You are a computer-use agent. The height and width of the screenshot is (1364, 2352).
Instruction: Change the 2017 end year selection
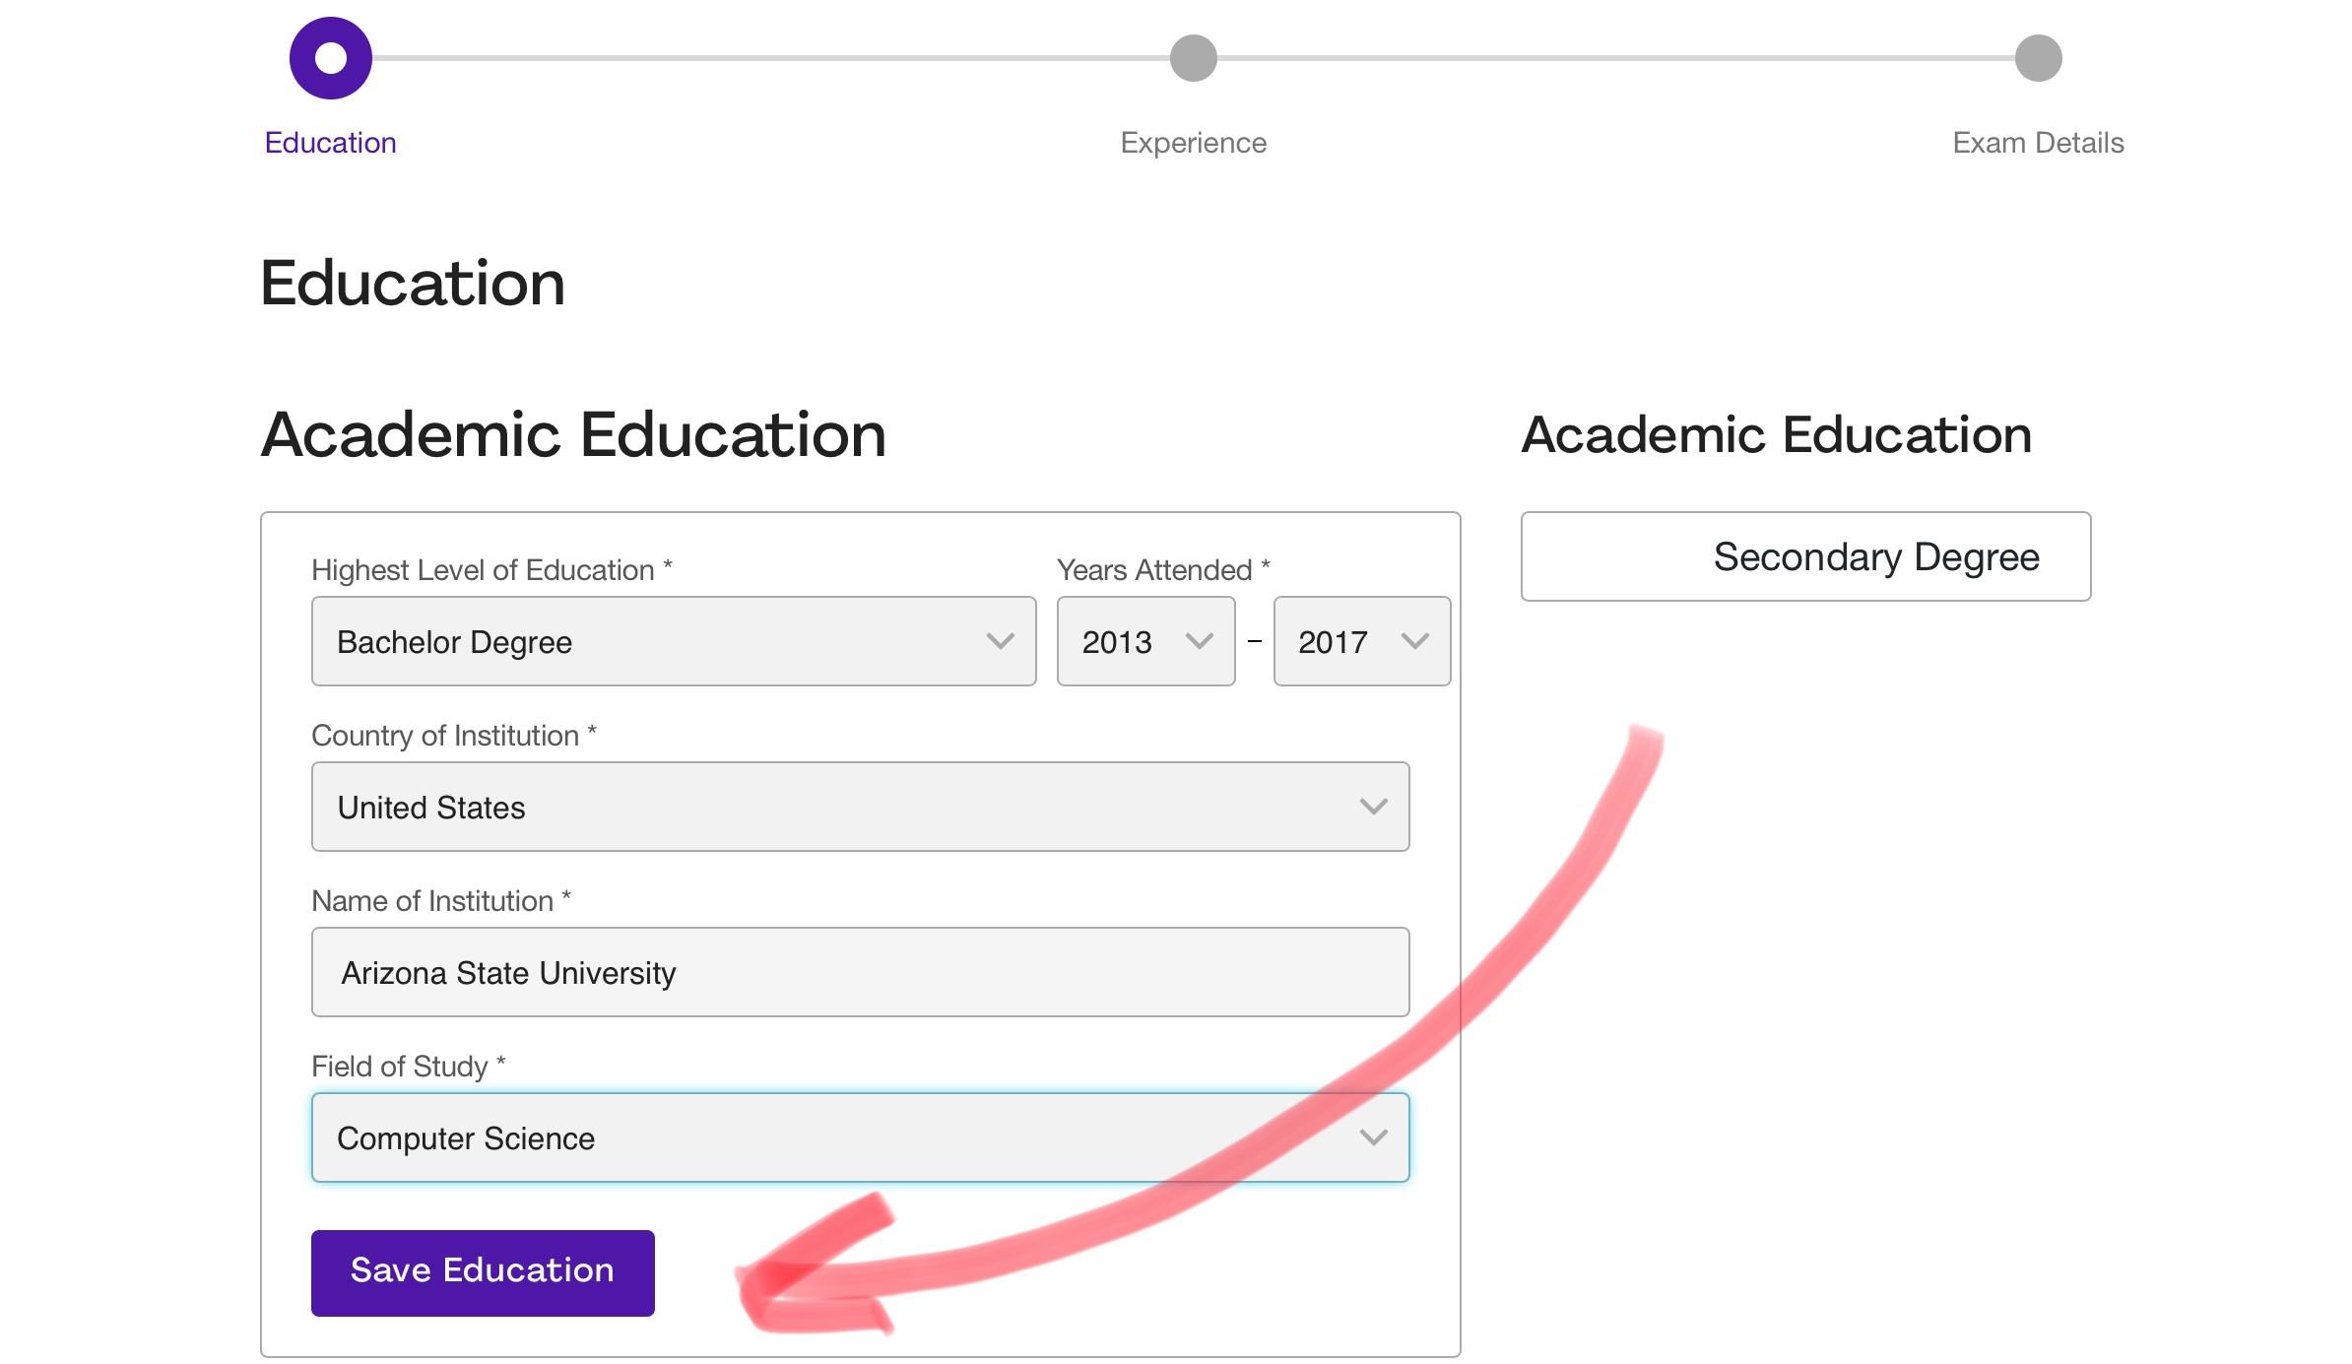(x=1360, y=641)
